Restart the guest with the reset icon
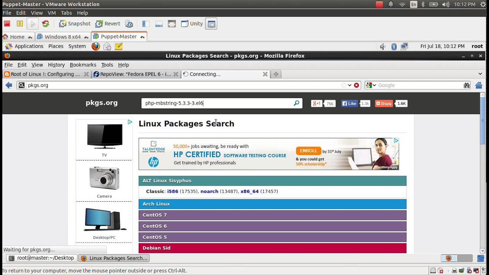 tap(45, 24)
